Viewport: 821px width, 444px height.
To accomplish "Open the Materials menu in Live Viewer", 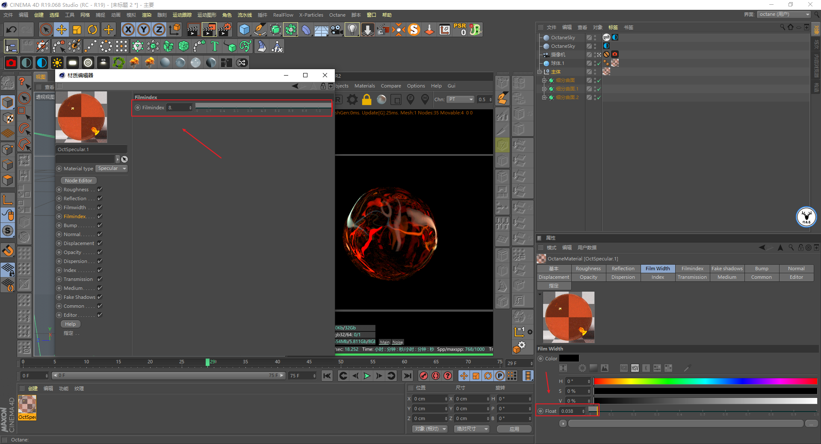I will pos(364,86).
